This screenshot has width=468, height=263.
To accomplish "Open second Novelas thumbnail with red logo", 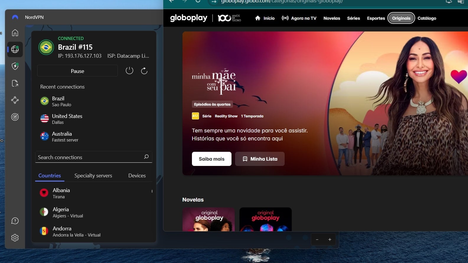I will pos(265,219).
